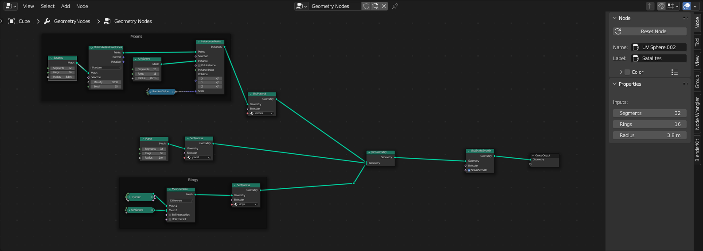Screen dimensions: 703x251
Task: Open the overlays options arrow
Action: [695, 6]
